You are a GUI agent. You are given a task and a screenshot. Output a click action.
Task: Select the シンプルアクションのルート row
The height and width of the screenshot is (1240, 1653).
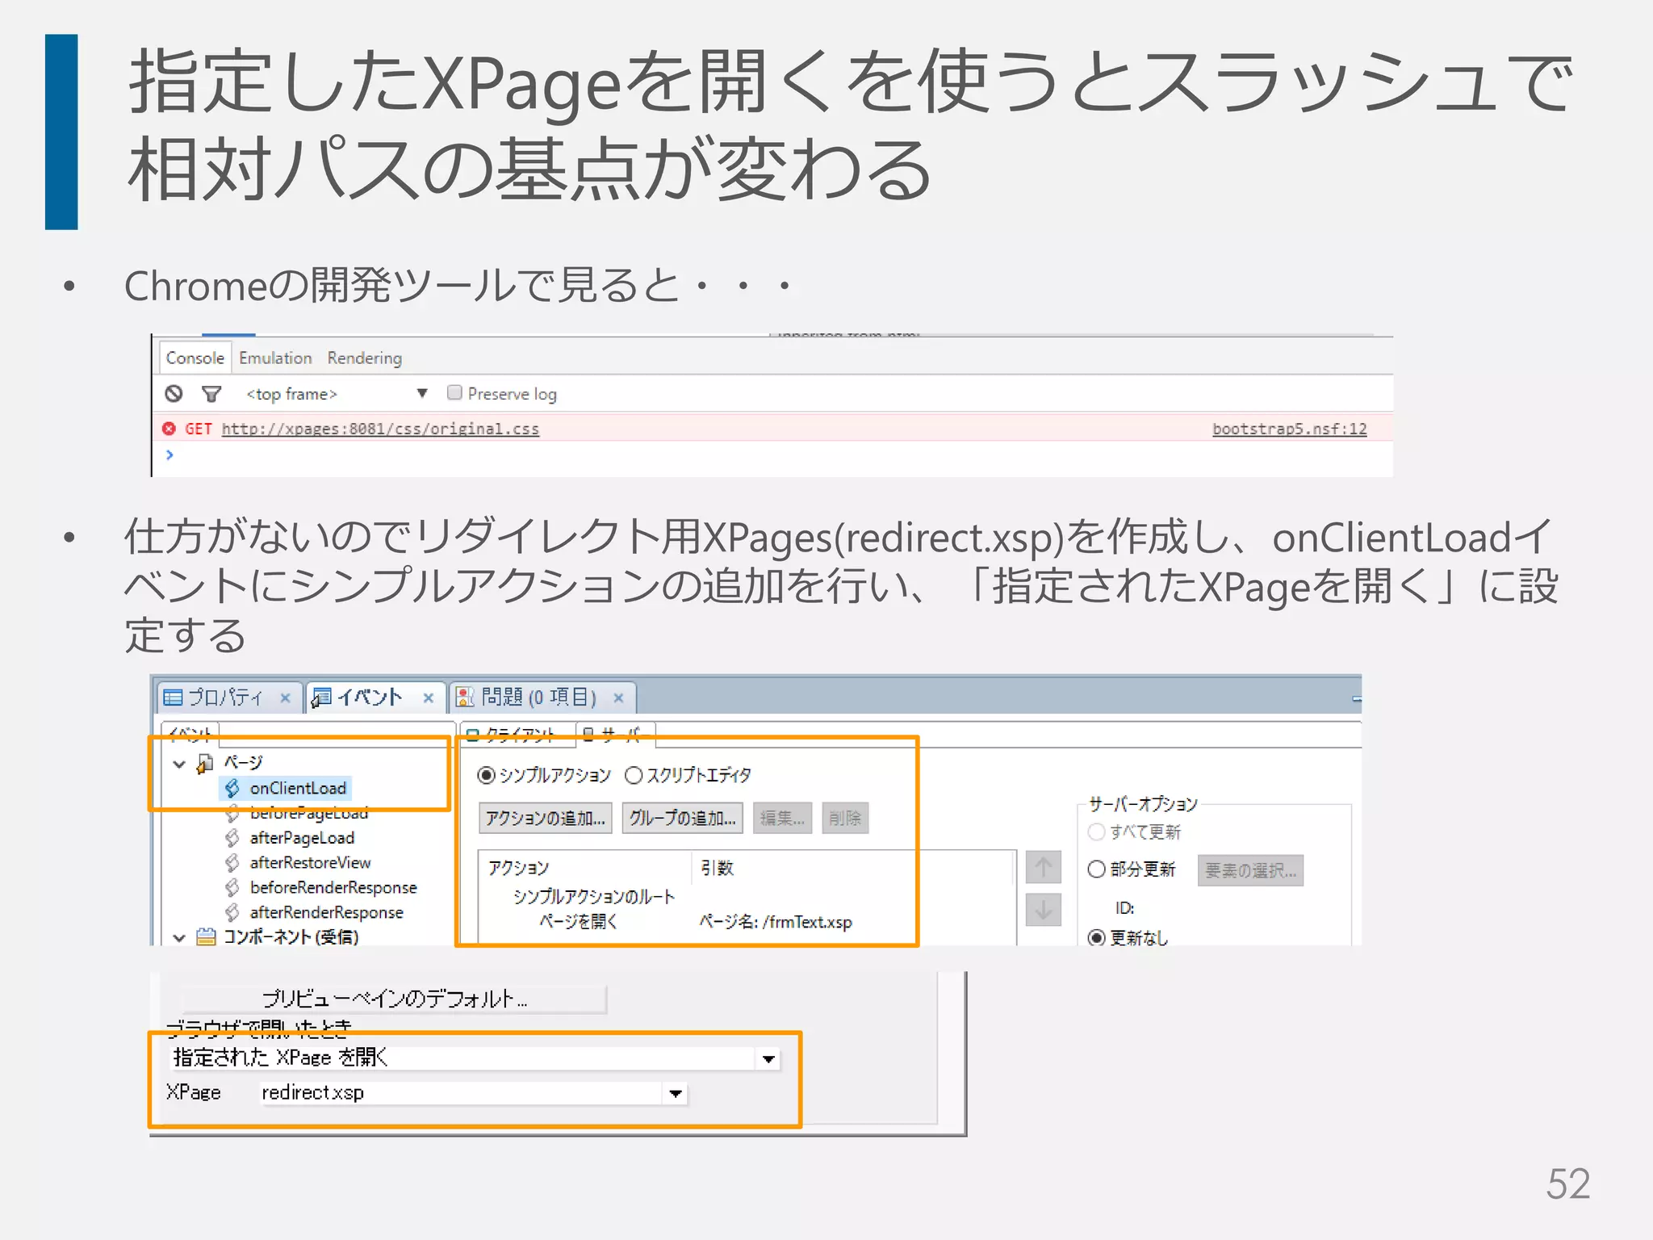tap(594, 897)
